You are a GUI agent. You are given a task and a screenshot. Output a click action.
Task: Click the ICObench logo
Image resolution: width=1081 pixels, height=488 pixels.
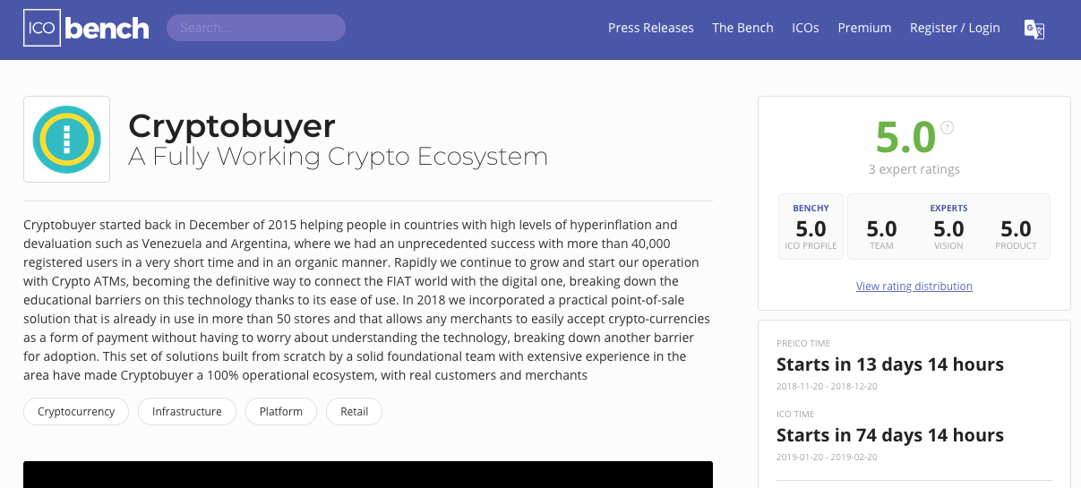point(86,28)
